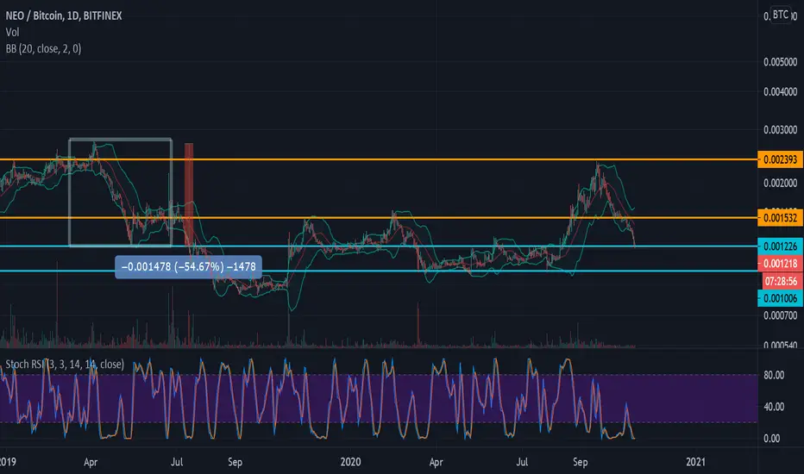Click the NEO / Bitcoin symbol title
This screenshot has width=804, height=474.
(64, 16)
